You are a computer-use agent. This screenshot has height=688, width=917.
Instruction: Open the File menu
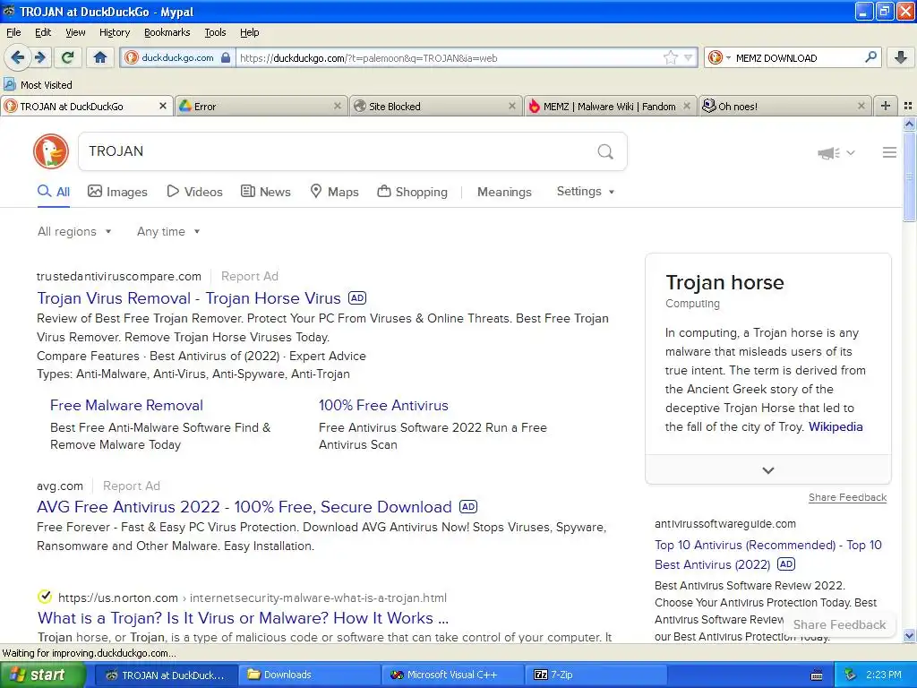point(13,32)
